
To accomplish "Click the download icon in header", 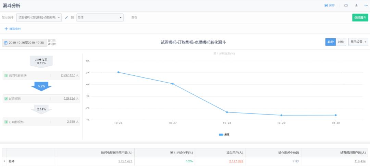I will click(x=356, y=5).
